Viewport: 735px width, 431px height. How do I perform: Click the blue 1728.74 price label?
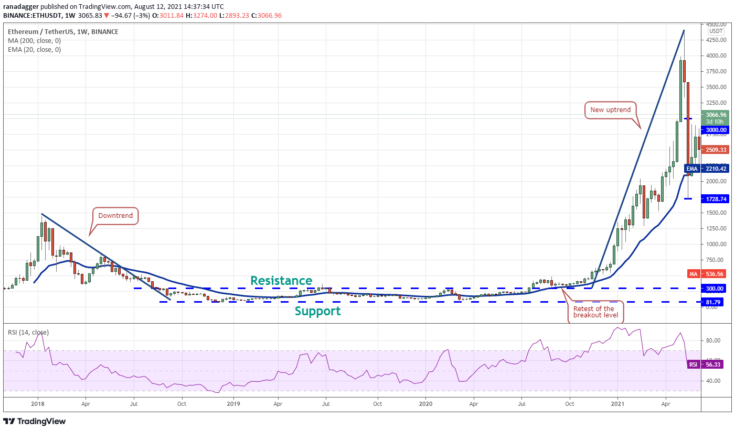[716, 199]
